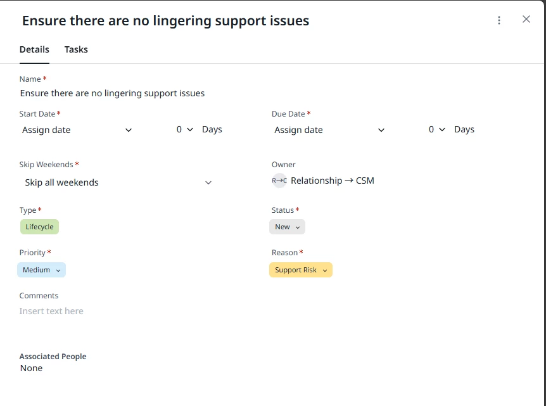The height and width of the screenshot is (406, 546).
Task: Expand the Due Date days offset selector
Action: click(x=436, y=130)
